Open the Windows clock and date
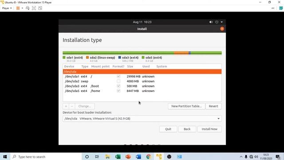Viewport: 284px width, 160px height. click(266, 157)
